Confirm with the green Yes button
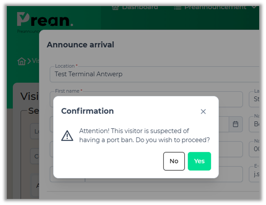This screenshot has height=205, width=266. tap(199, 161)
